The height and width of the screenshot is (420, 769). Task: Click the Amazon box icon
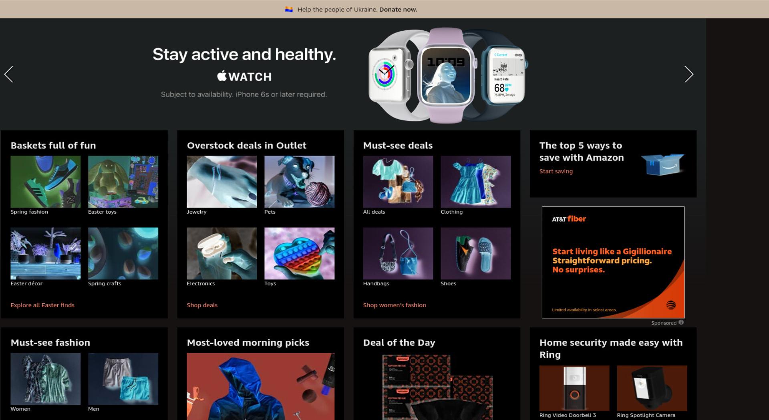click(662, 163)
